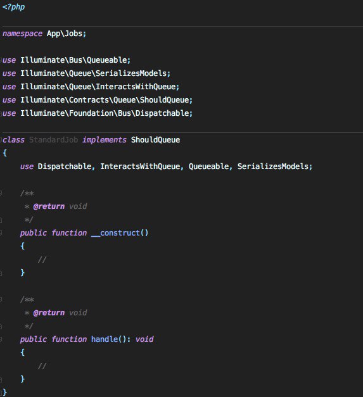Viewport: 363px width, 397px height.
Task: Click "use" keyword before Illuminate\Bus\Queueable
Action: coord(9,60)
